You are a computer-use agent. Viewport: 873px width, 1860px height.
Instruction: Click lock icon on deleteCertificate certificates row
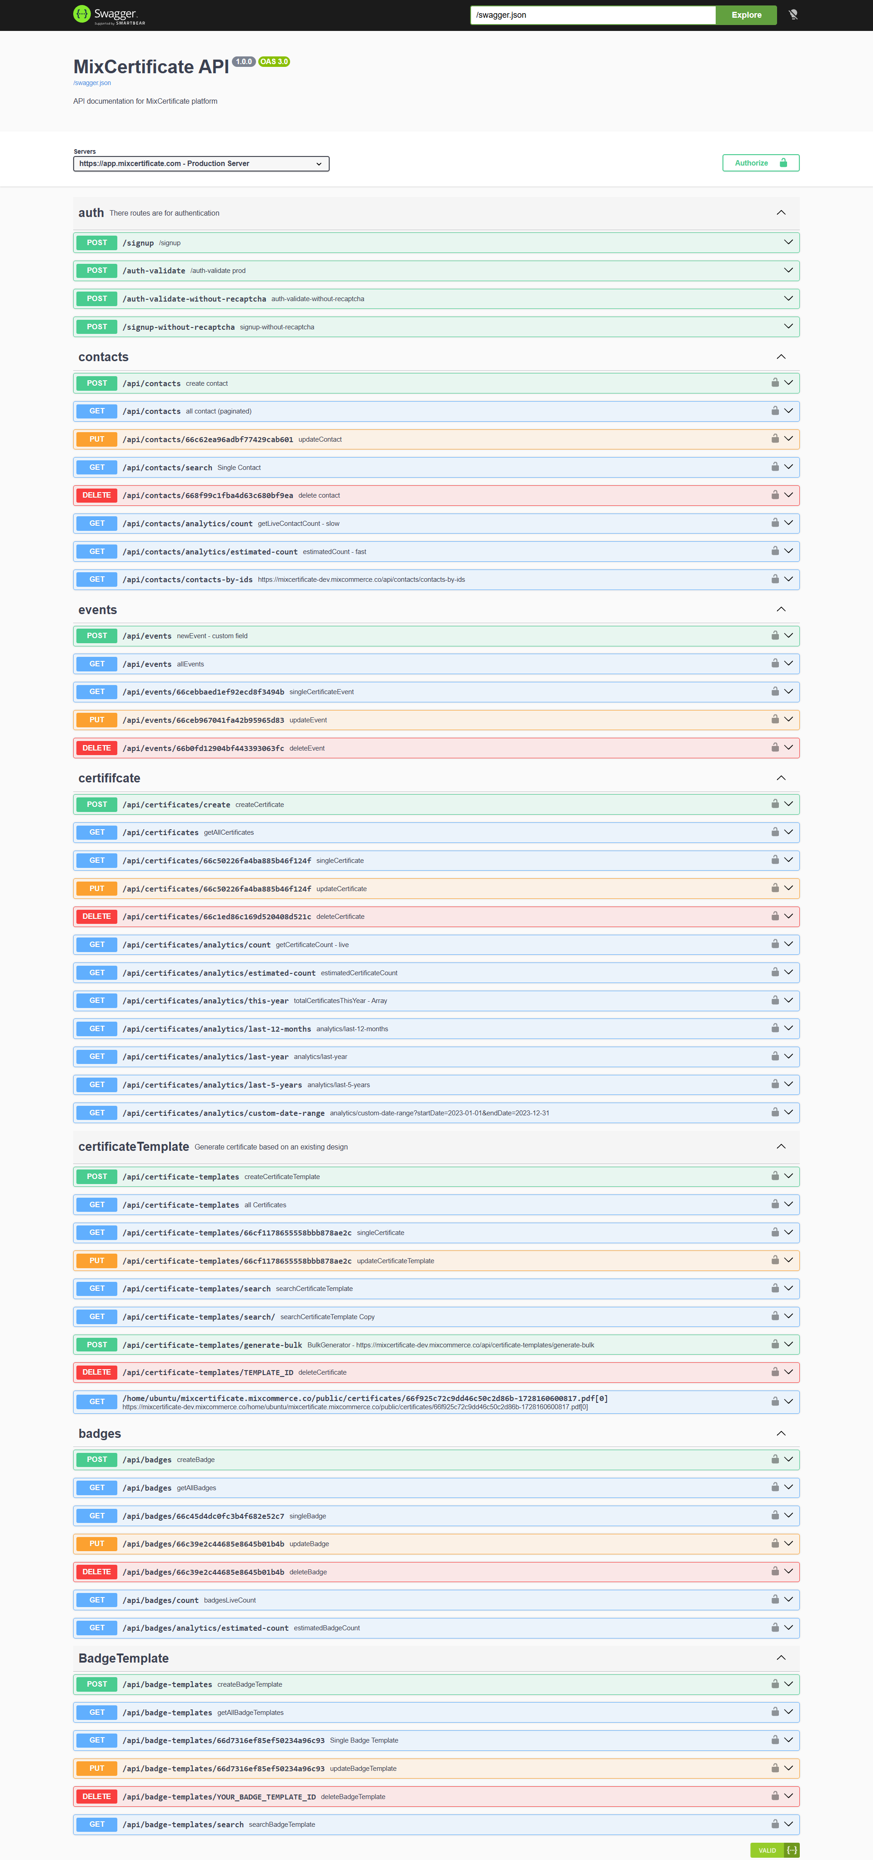click(x=775, y=916)
